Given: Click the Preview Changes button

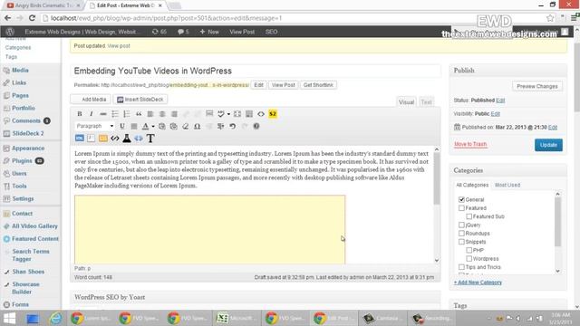Looking at the screenshot, I should [537, 86].
